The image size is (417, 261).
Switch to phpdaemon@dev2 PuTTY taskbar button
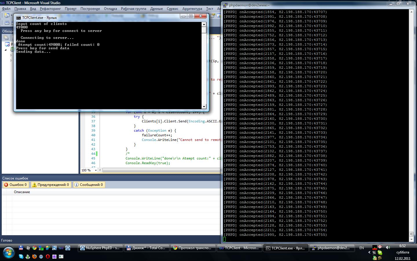332,248
